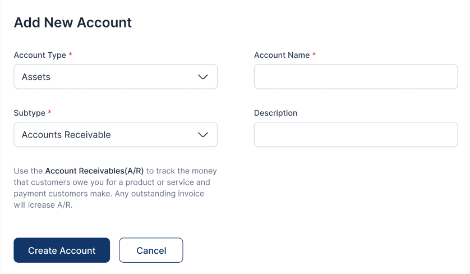
Task: Click the red asterisk beside Subtype
Action: coord(50,113)
